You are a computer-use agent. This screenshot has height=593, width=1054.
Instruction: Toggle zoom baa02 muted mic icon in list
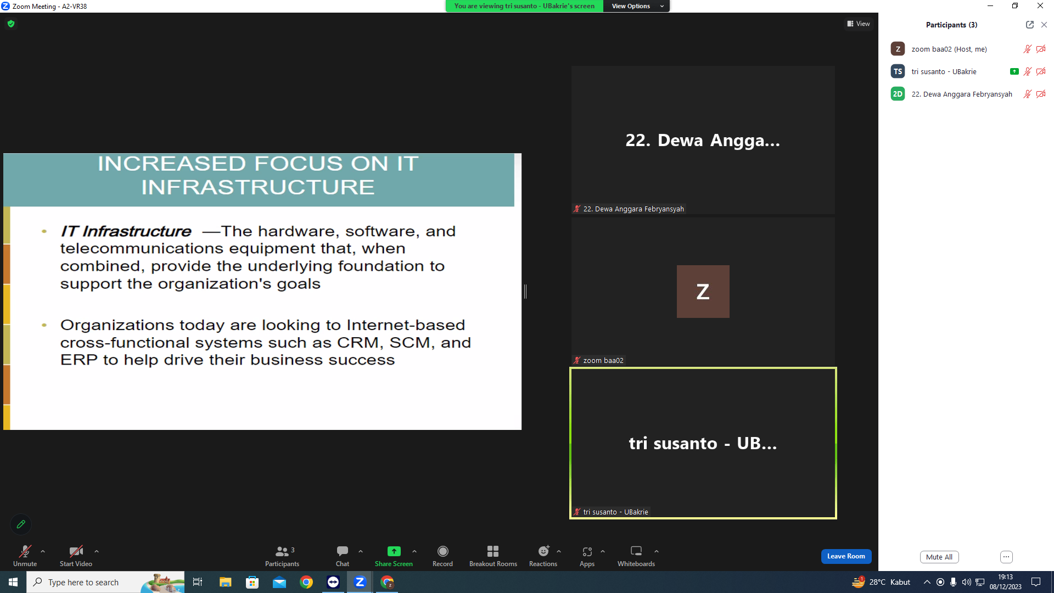pyautogui.click(x=1027, y=49)
